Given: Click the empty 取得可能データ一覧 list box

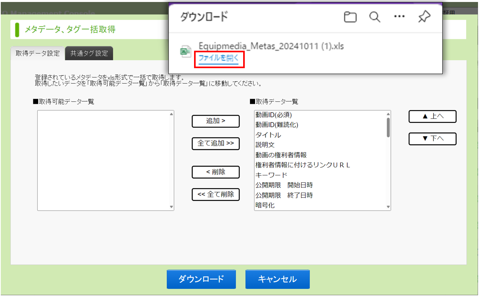Looking at the screenshot, I should [x=105, y=160].
